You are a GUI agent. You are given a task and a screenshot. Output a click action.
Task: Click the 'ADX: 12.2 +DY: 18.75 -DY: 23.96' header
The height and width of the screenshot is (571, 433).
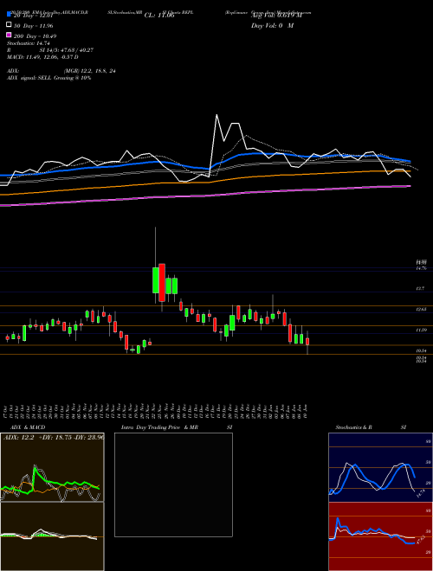click(54, 438)
